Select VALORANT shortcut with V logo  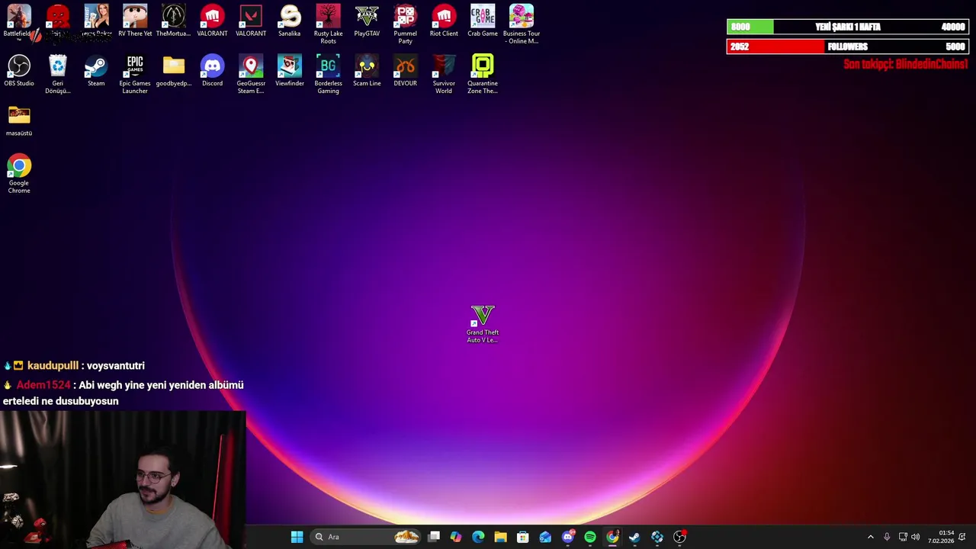251,21
